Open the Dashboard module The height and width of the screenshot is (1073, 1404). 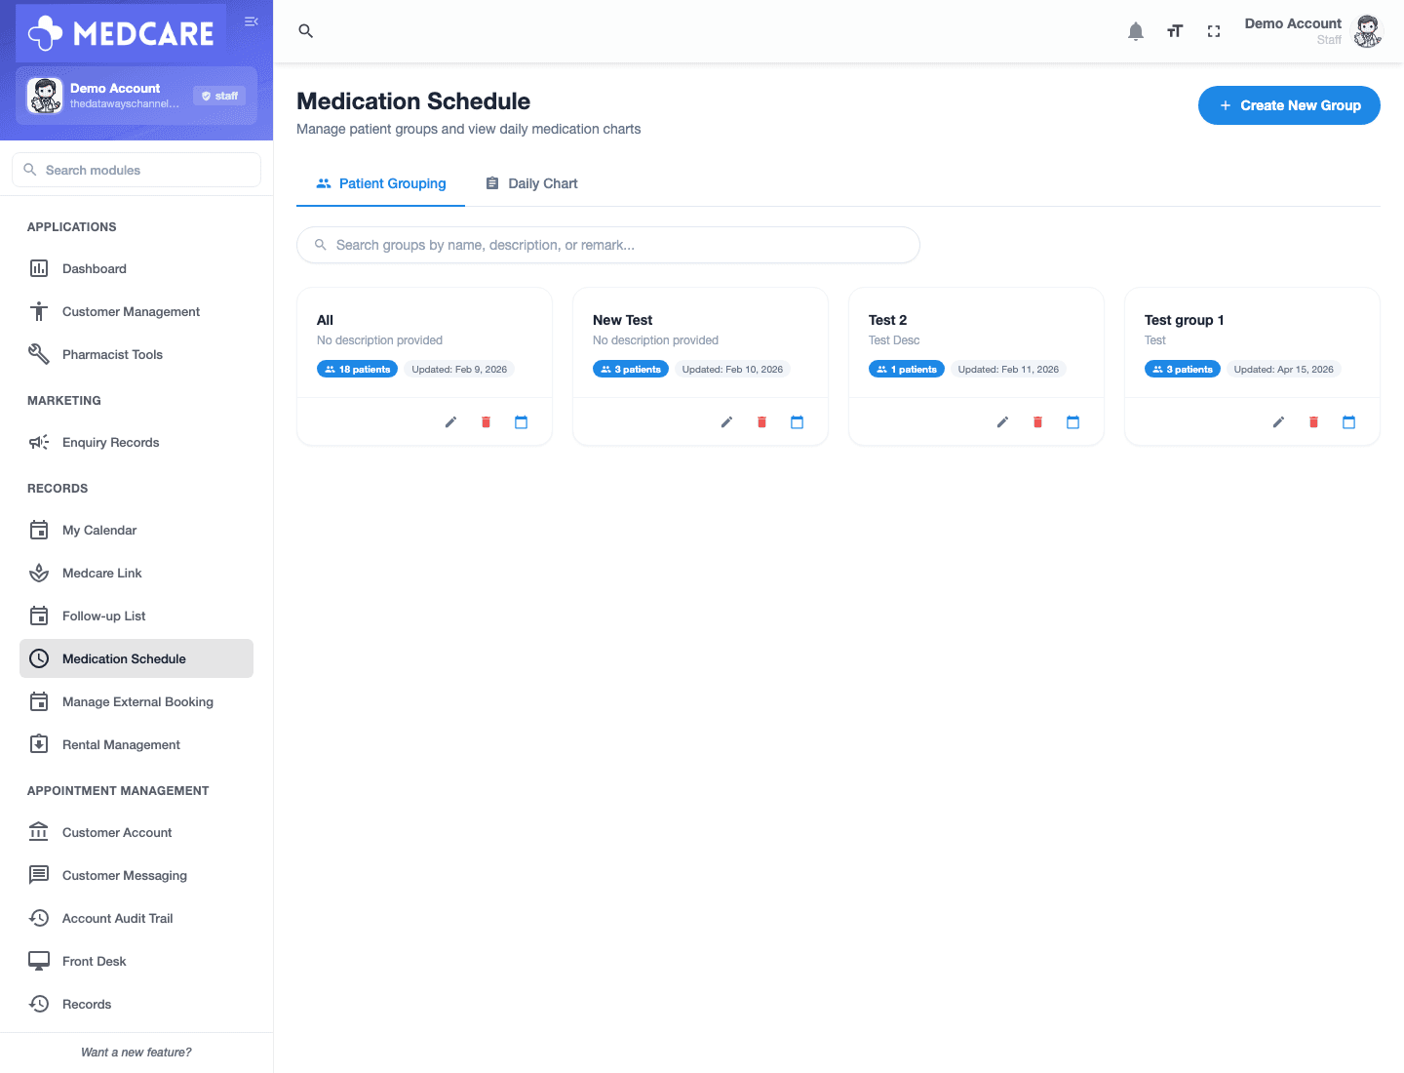pyautogui.click(x=136, y=268)
